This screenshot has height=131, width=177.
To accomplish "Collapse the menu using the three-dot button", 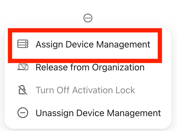I will pos(88,18).
